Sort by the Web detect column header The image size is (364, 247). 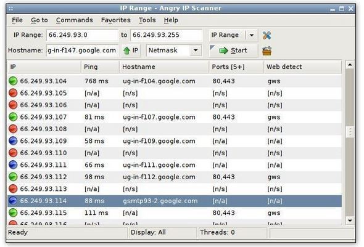coord(303,67)
